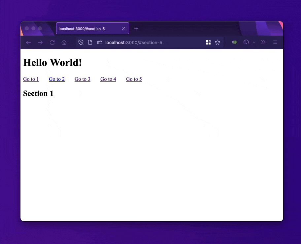Go forward using the forward arrow
The width and height of the screenshot is (301, 244).
[x=40, y=43]
